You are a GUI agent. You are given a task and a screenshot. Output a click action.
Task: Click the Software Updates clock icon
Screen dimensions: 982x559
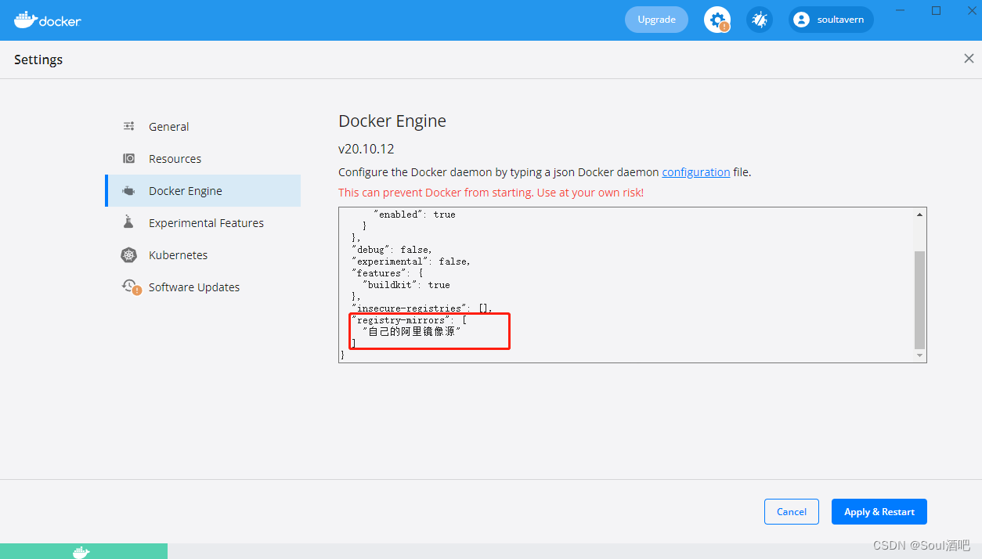pos(131,287)
